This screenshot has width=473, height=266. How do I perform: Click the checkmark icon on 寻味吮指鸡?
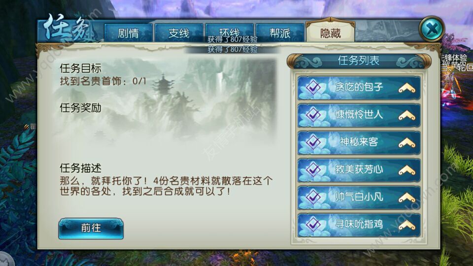[313, 225]
